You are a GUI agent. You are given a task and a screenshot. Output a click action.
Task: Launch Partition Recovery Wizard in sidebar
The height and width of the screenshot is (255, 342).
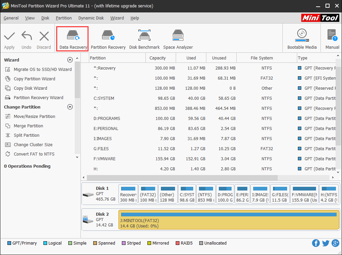34,97
